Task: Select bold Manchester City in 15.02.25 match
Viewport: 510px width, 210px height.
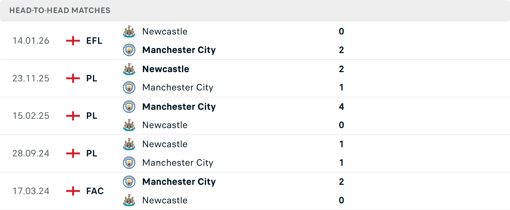Action: 179,107
